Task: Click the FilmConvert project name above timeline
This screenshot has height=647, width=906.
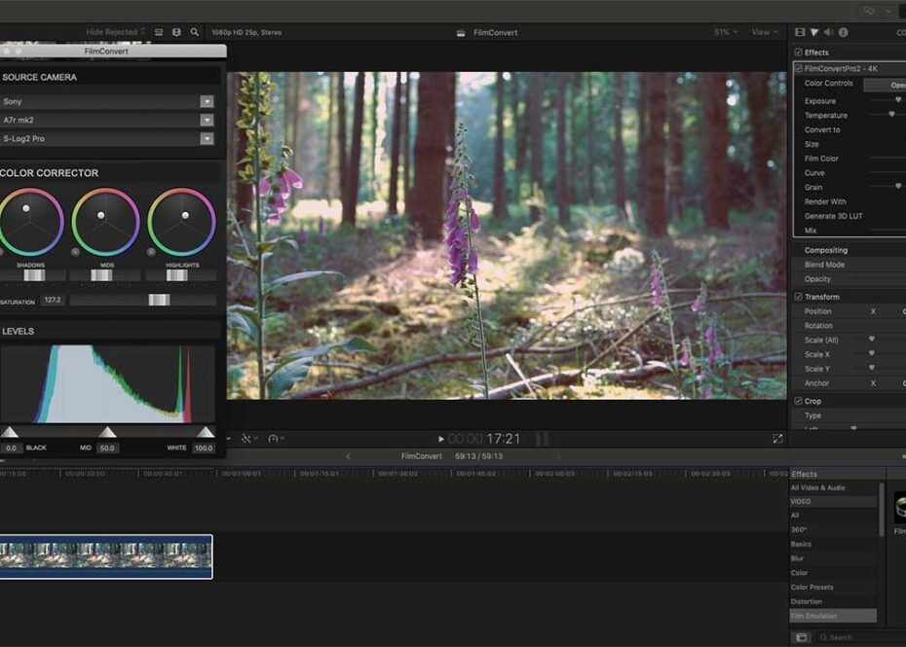Action: tap(421, 456)
